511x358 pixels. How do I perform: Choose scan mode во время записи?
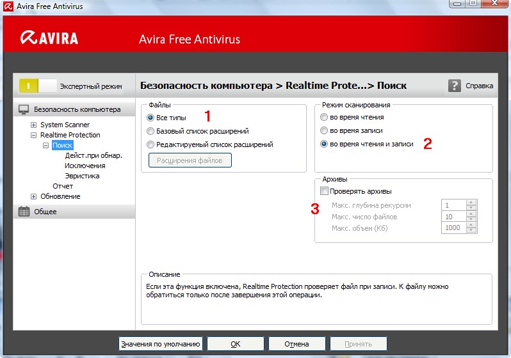click(323, 130)
